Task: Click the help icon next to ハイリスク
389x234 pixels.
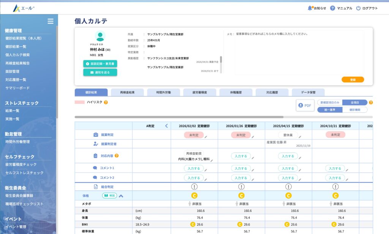Action: pyautogui.click(x=106, y=102)
